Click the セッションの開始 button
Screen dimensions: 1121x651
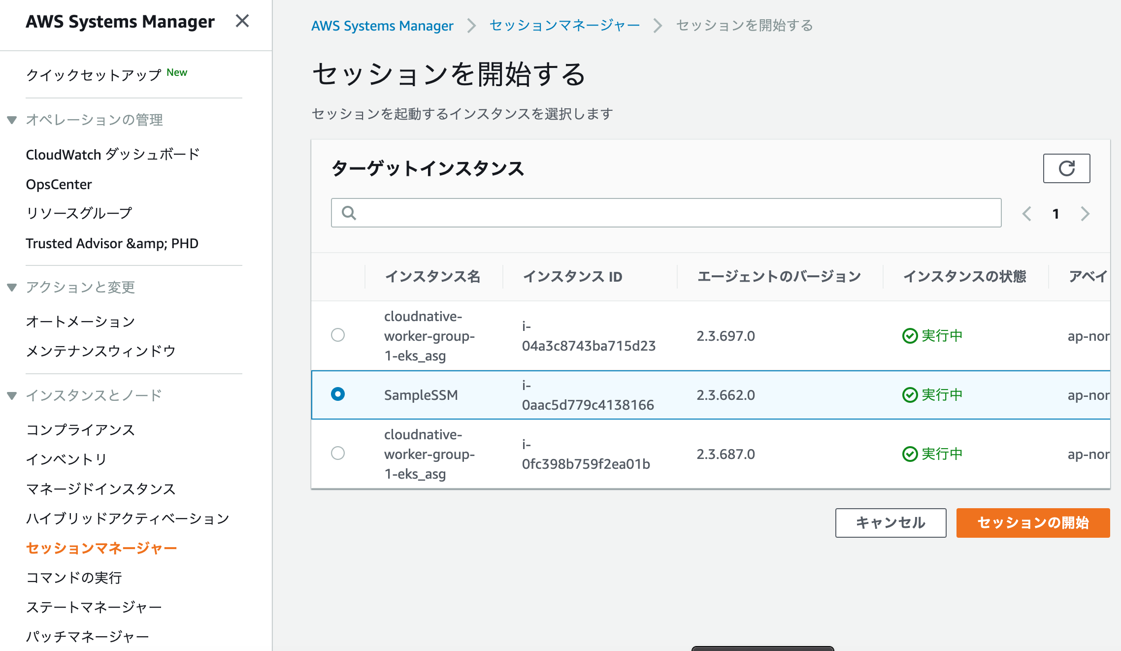(1033, 522)
